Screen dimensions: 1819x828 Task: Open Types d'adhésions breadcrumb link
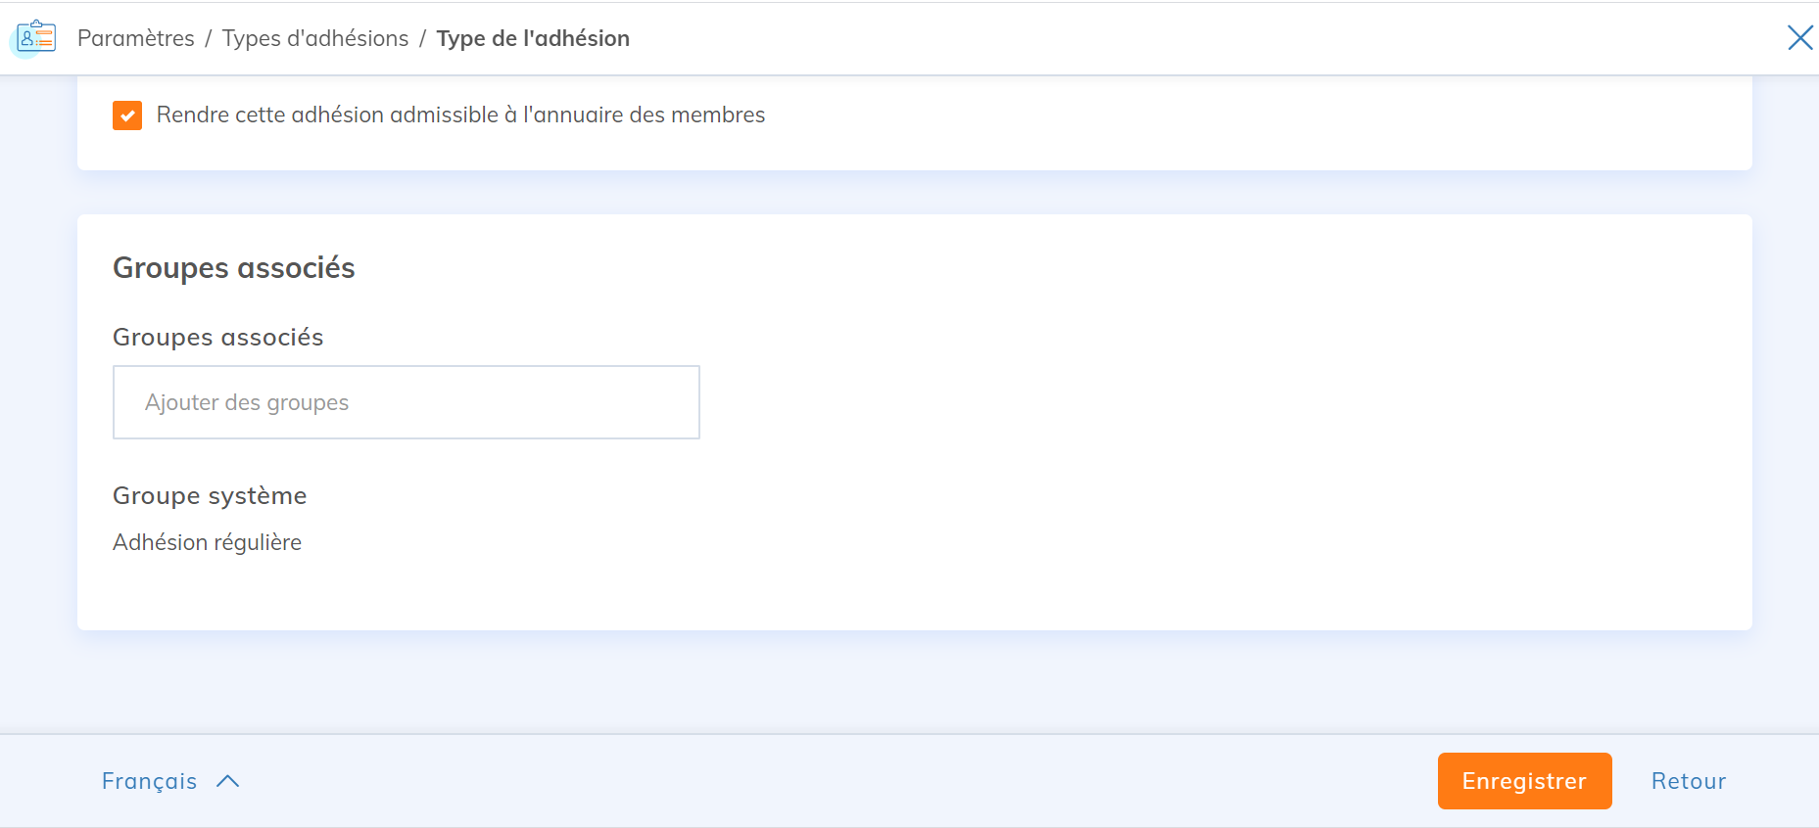click(x=315, y=38)
